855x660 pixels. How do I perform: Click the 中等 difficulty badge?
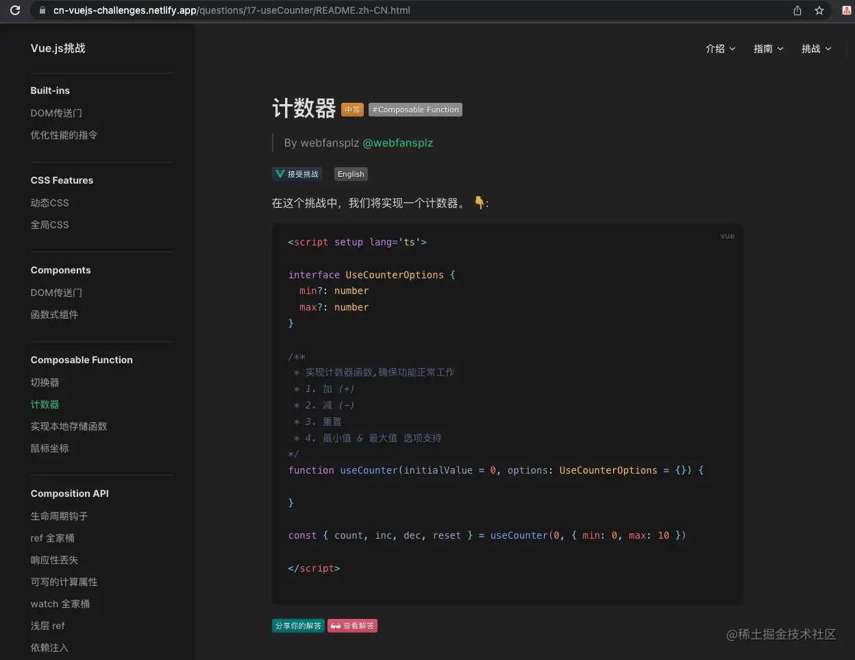coord(352,110)
